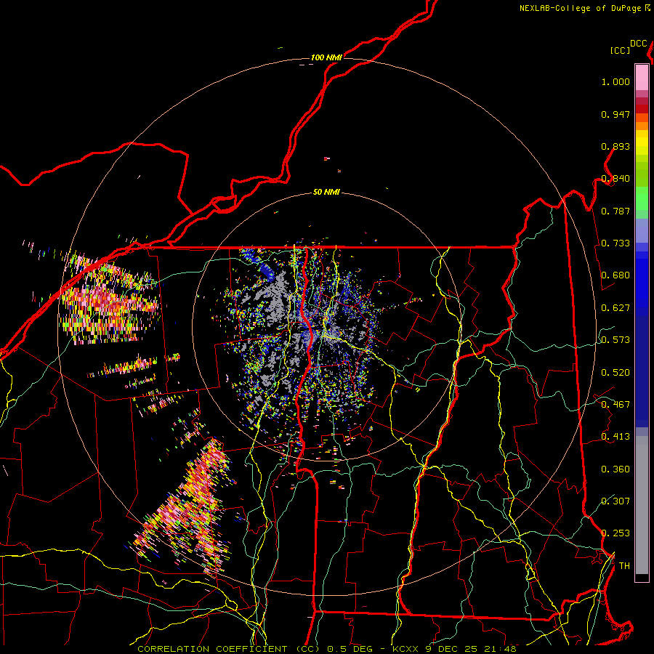Click the 0.5 DEG elevation text

coord(350,649)
